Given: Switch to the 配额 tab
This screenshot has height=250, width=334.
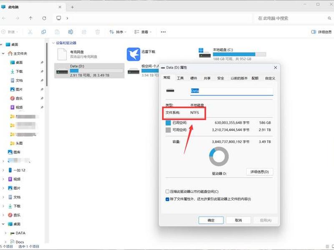Looking at the screenshot, I should pos(255,78).
